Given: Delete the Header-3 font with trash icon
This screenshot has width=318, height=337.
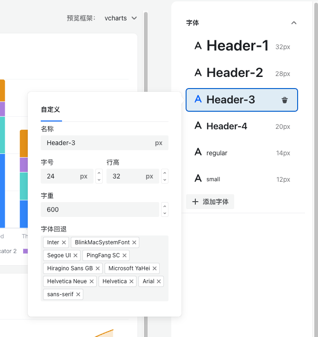Looking at the screenshot, I should 285,100.
